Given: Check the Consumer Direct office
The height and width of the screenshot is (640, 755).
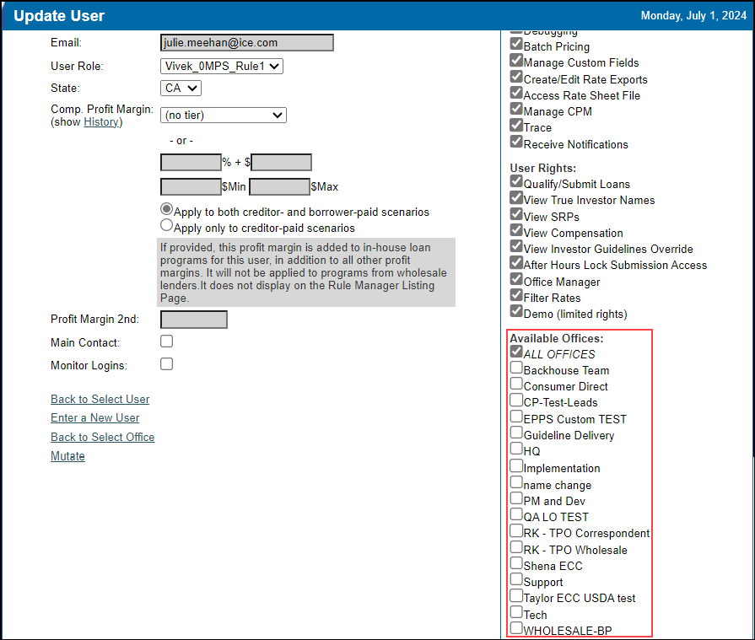Looking at the screenshot, I should pos(516,384).
